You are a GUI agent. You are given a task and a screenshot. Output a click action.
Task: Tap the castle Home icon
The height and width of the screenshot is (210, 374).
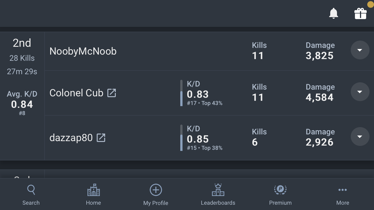tap(93, 190)
